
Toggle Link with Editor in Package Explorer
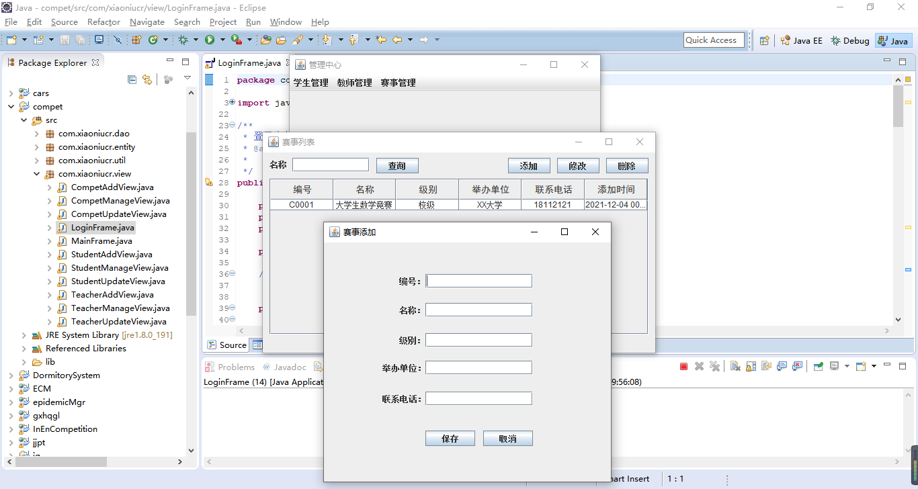147,79
